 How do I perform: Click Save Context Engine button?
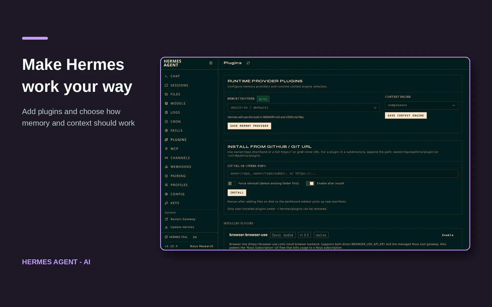point(406,116)
